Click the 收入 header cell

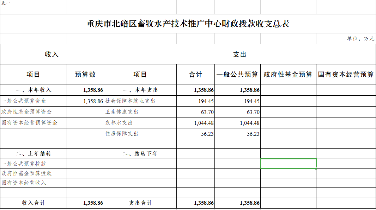click(52, 54)
